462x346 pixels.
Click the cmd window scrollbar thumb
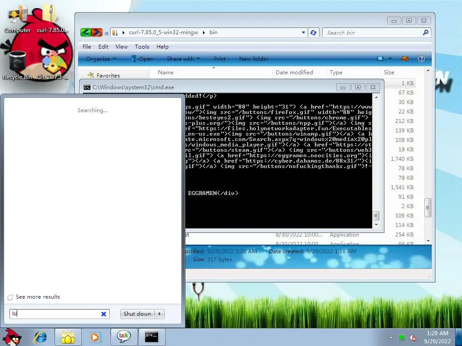click(x=376, y=216)
